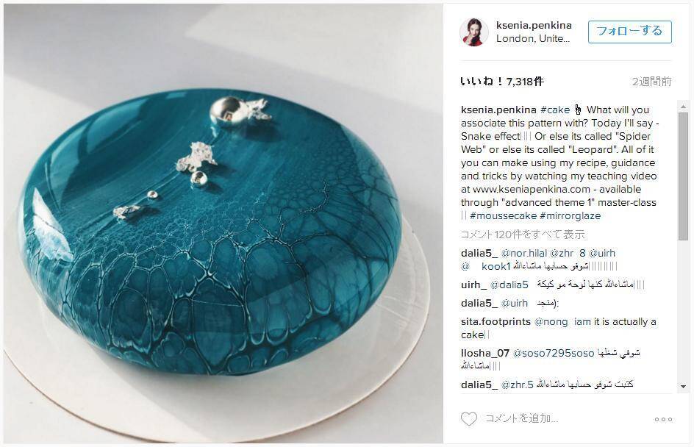Open the ksenia.penkina username in the header
This screenshot has height=447, width=694.
coord(533,25)
